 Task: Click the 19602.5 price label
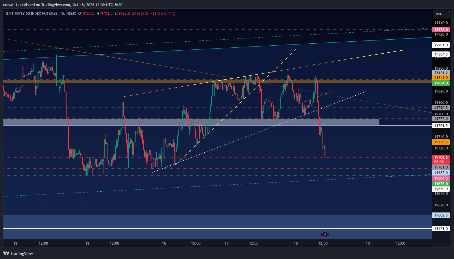click(441, 215)
